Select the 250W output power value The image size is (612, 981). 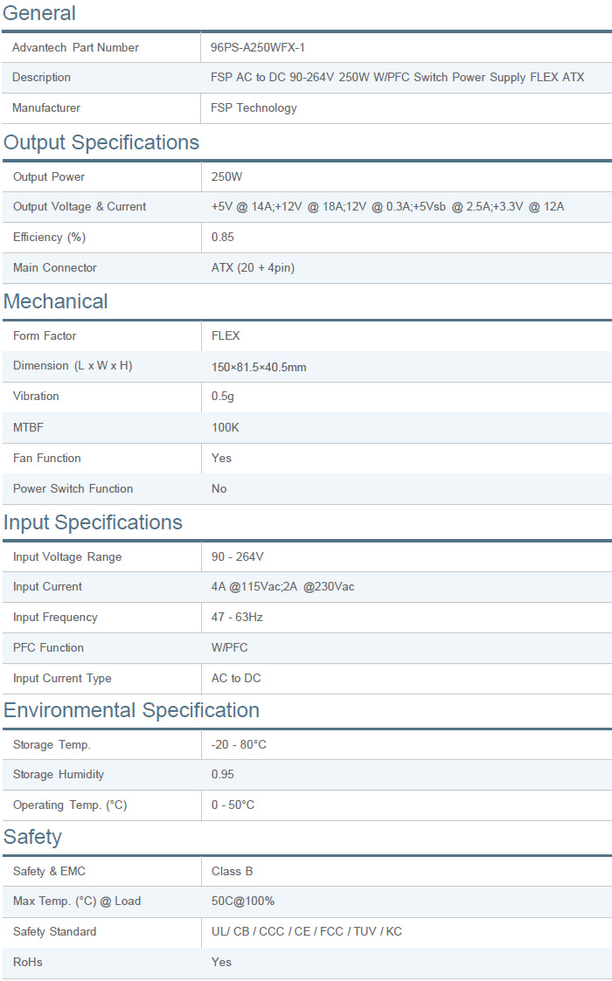point(226,177)
